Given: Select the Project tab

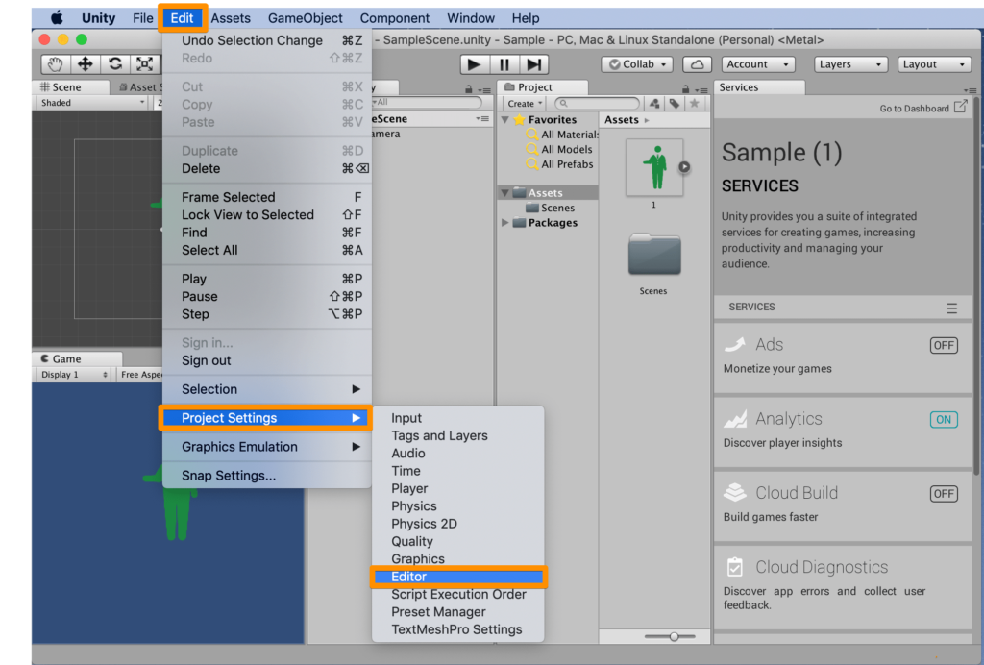Looking at the screenshot, I should (x=544, y=87).
